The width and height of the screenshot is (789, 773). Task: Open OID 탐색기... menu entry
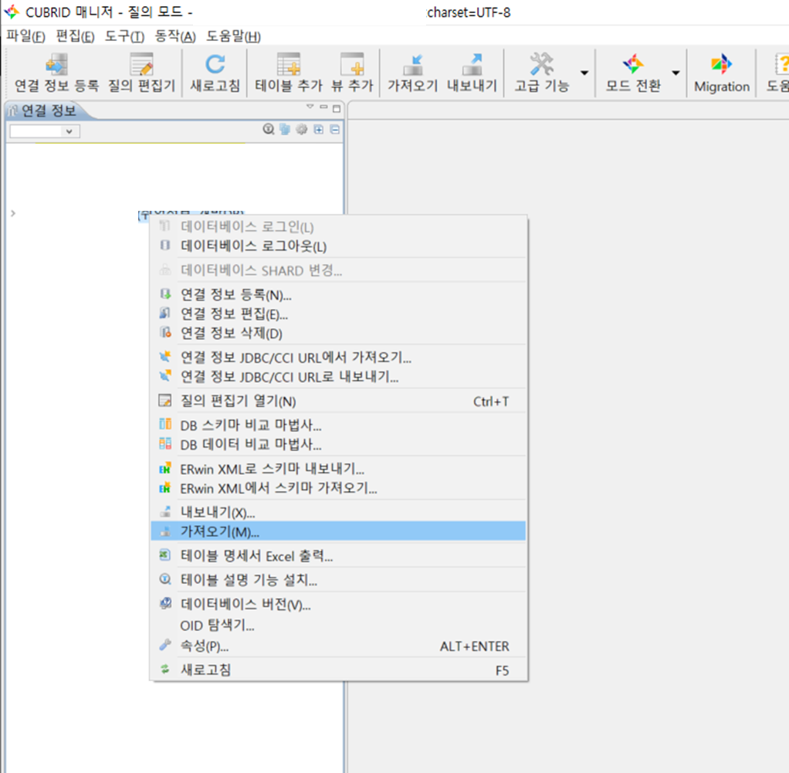coord(338,626)
